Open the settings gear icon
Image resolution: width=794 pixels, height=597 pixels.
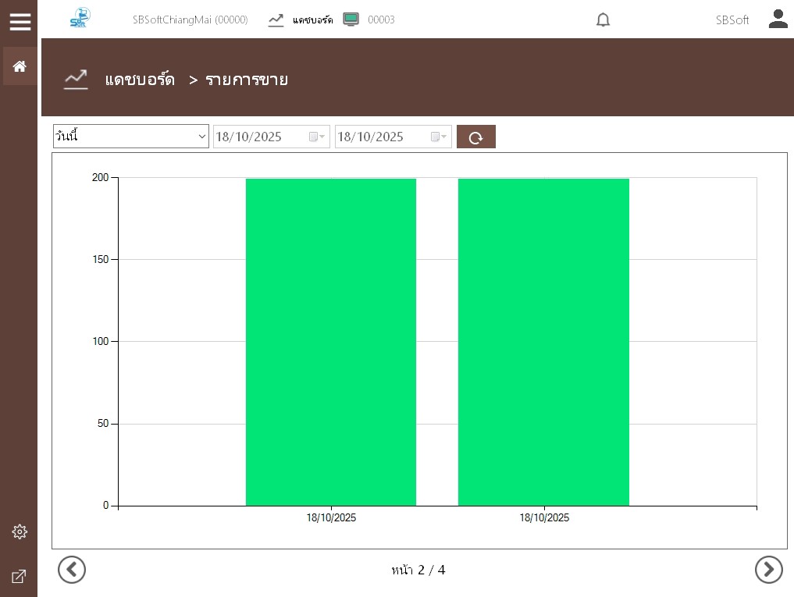click(20, 531)
